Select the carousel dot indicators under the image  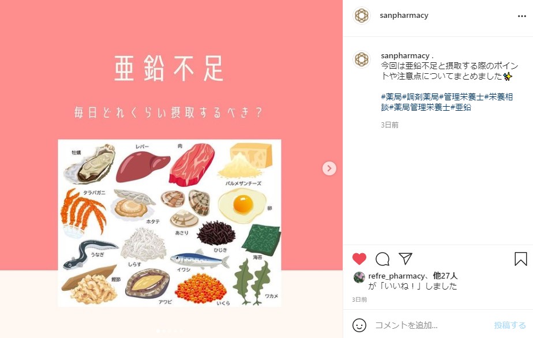pyautogui.click(x=170, y=331)
